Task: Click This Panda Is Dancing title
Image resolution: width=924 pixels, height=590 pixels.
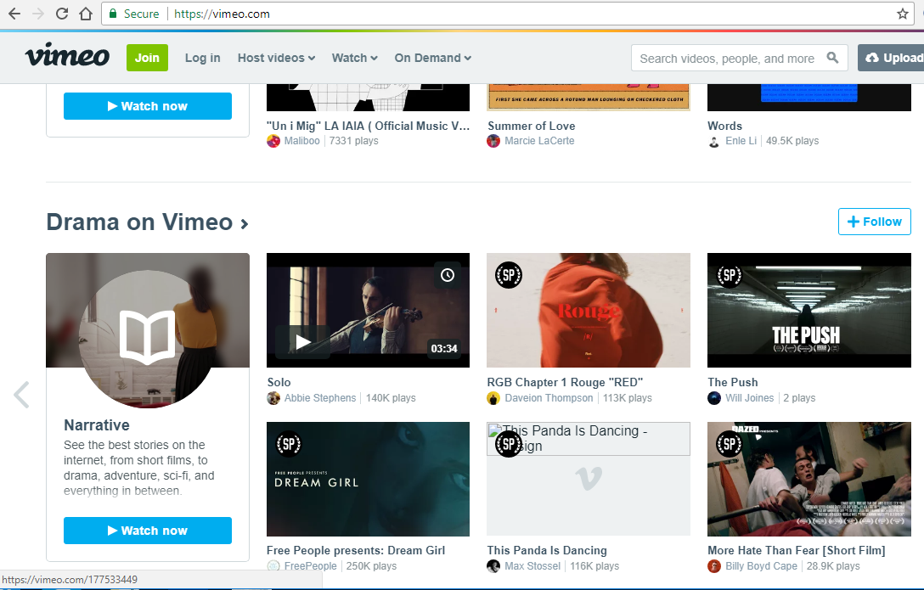Action: point(547,551)
